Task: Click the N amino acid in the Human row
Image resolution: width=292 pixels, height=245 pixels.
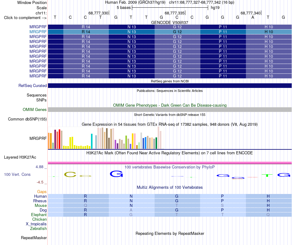Action: (x=131, y=196)
